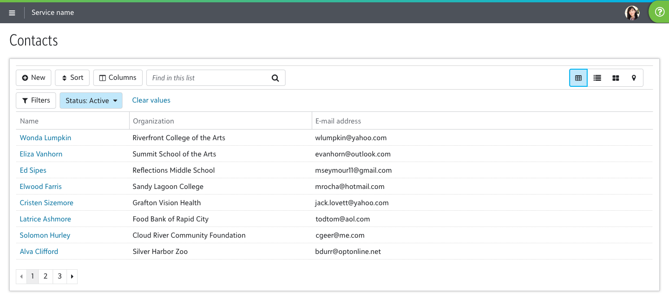Go to page 2 of contacts
The image size is (669, 305).
tap(46, 276)
